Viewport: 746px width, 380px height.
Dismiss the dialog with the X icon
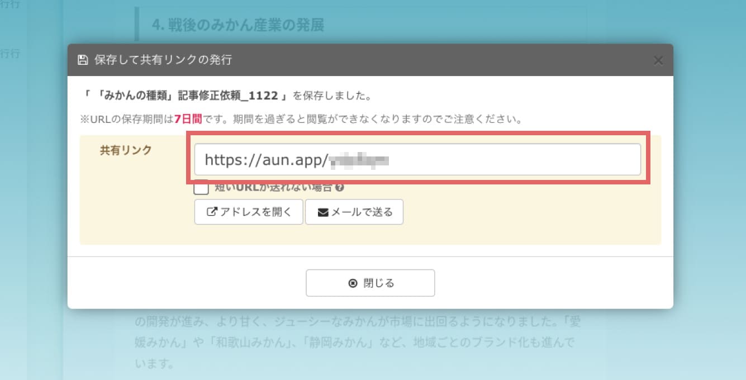pos(658,60)
